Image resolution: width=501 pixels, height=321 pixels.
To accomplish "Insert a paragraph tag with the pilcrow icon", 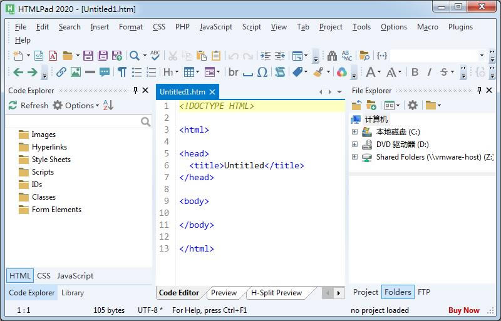I will [121, 72].
